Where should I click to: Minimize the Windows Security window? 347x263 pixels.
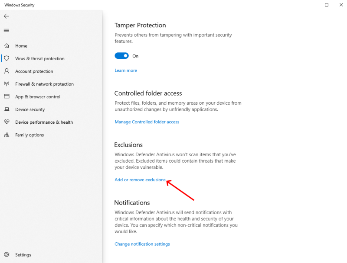[x=312, y=5]
